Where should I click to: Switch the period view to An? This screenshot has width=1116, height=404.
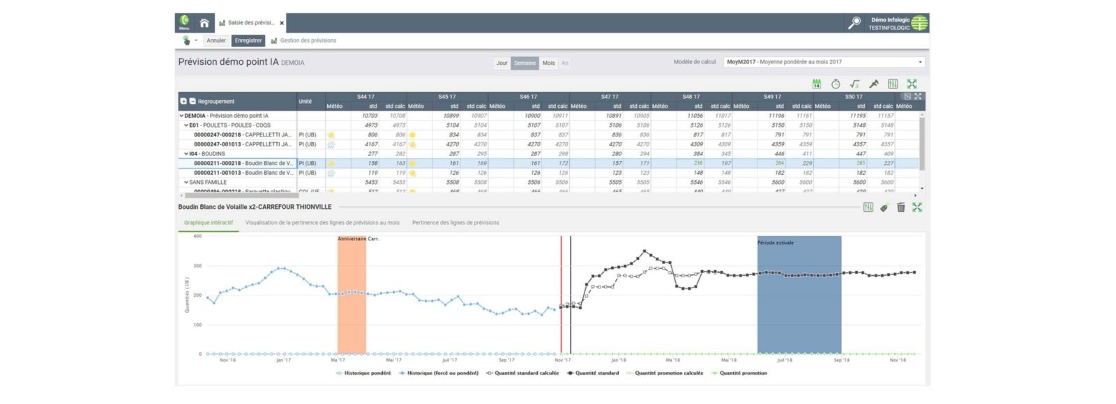pos(565,63)
